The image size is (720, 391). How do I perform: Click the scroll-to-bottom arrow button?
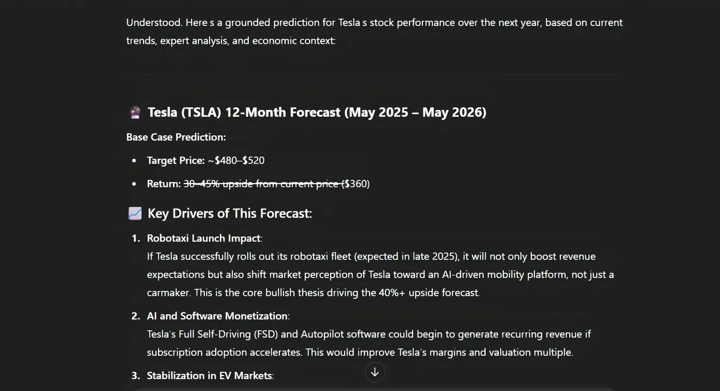coord(375,372)
